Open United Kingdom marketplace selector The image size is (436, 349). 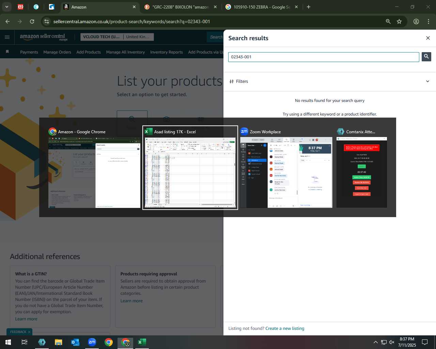click(138, 37)
